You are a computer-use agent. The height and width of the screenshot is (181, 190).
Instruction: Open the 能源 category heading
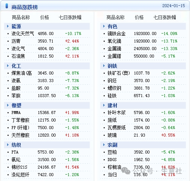coord(16,26)
